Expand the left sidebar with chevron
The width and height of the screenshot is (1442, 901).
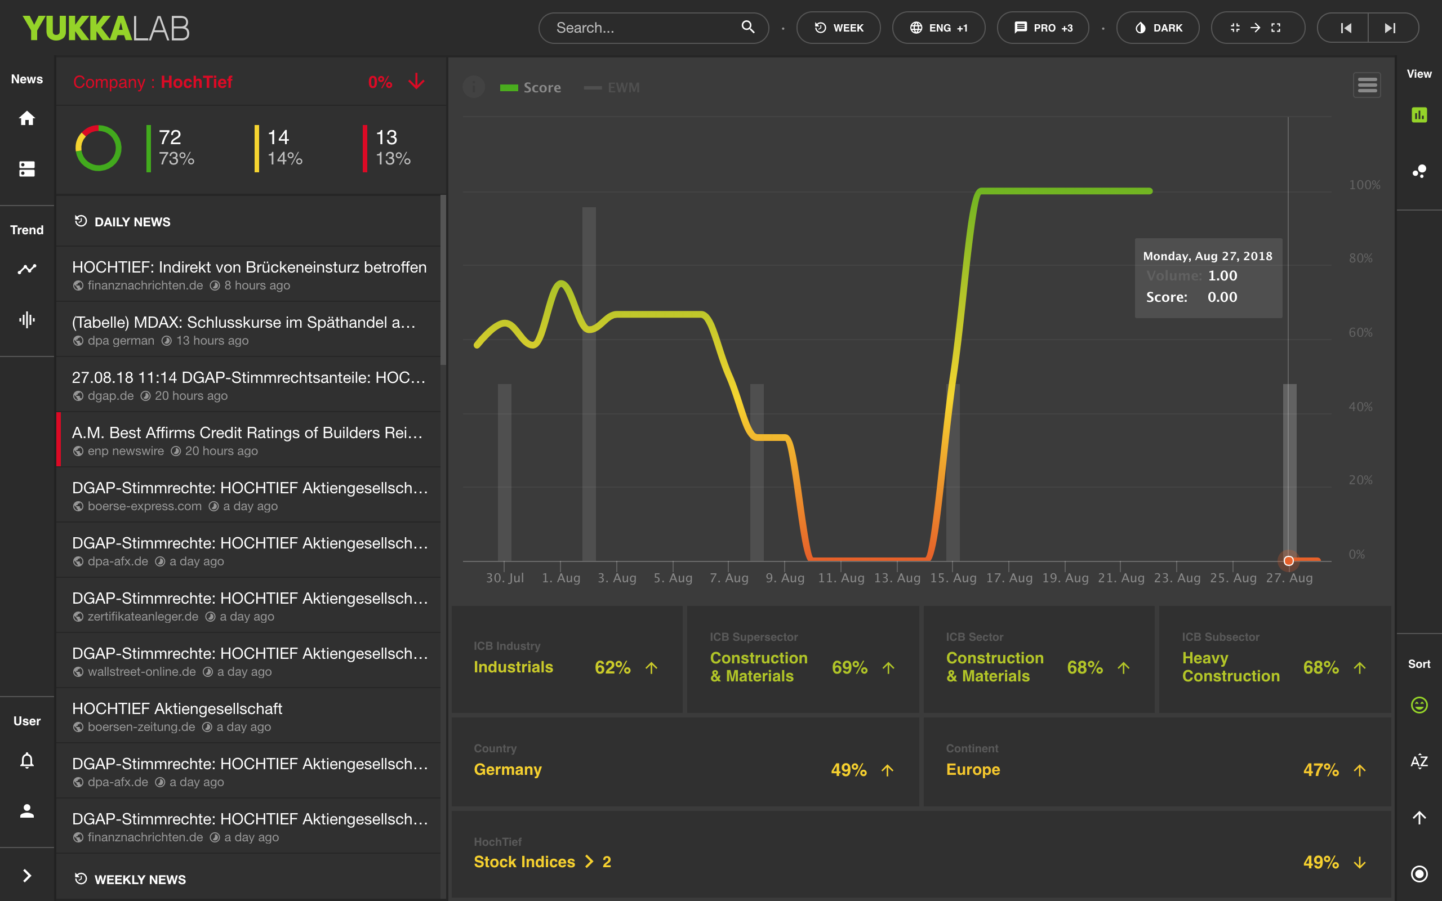27,875
